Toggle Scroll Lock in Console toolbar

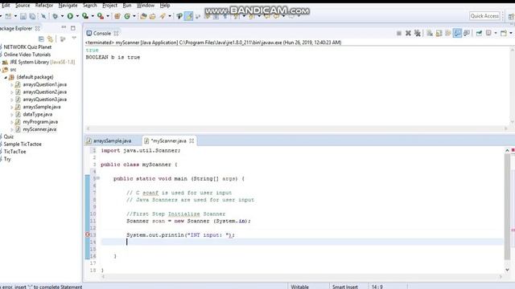(x=439, y=33)
